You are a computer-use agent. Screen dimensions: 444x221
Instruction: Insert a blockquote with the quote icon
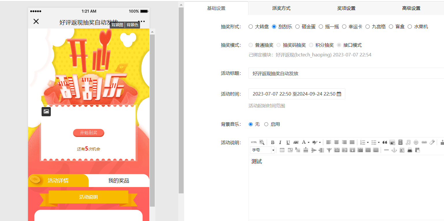point(385,142)
